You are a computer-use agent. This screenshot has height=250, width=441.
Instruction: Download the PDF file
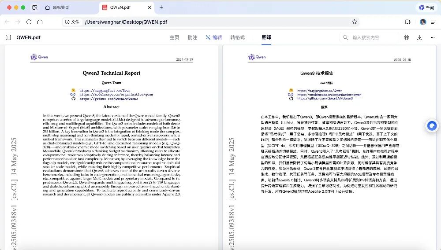click(x=419, y=37)
